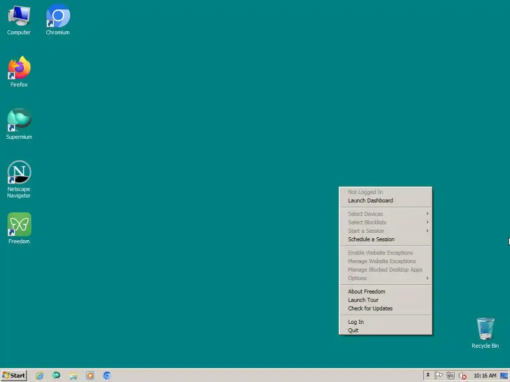The height and width of the screenshot is (382, 510).
Task: Open the network status tray icon
Action: pos(450,376)
